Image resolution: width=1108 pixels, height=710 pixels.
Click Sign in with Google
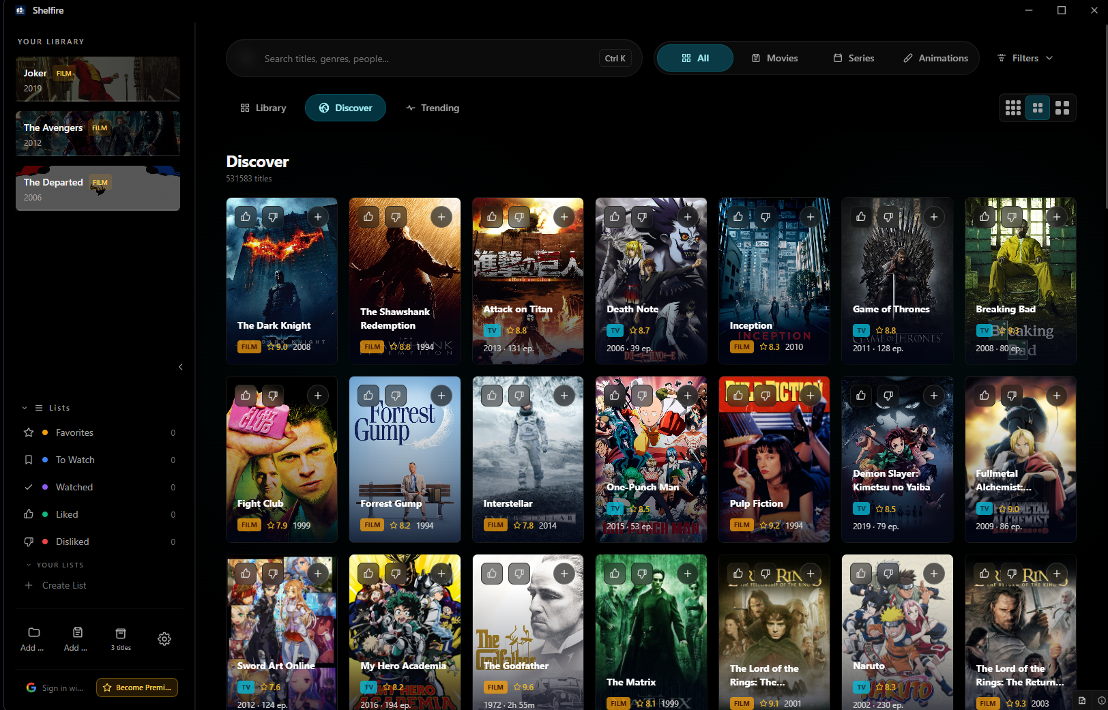click(x=55, y=687)
